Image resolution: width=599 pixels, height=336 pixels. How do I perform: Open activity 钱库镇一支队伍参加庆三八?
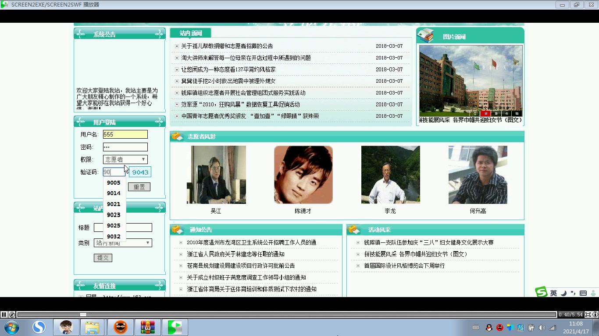click(429, 242)
